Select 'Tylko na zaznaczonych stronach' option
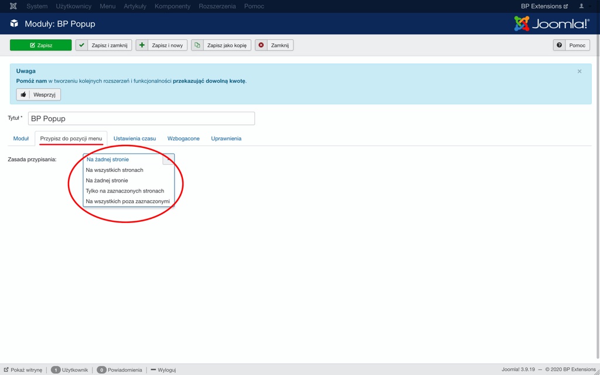Image resolution: width=600 pixels, height=375 pixels. (125, 191)
